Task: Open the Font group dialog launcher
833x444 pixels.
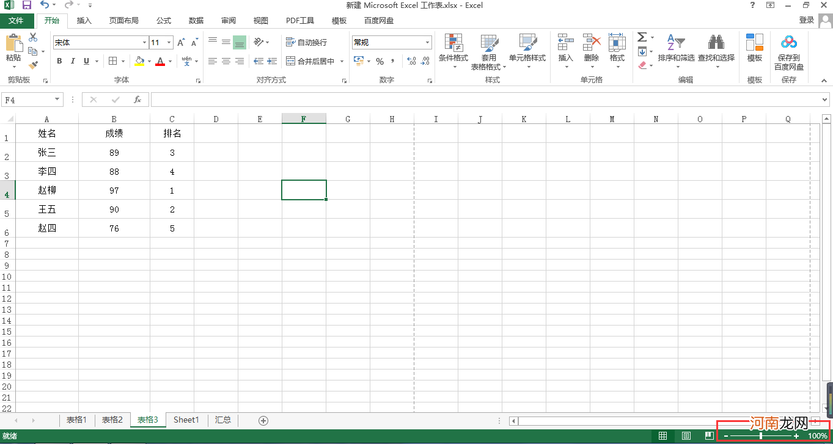Action: coord(198,81)
